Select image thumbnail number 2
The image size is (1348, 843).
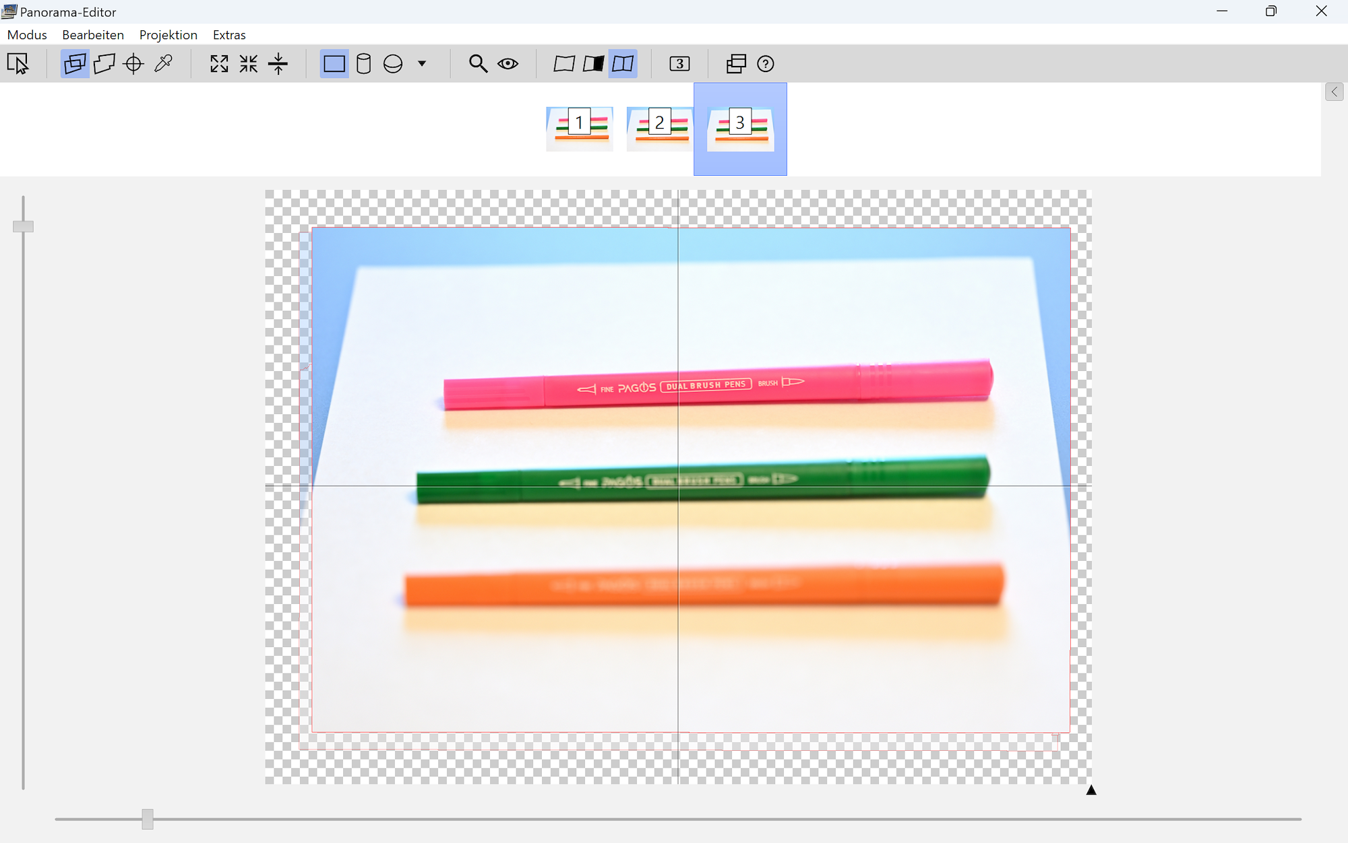pos(659,128)
